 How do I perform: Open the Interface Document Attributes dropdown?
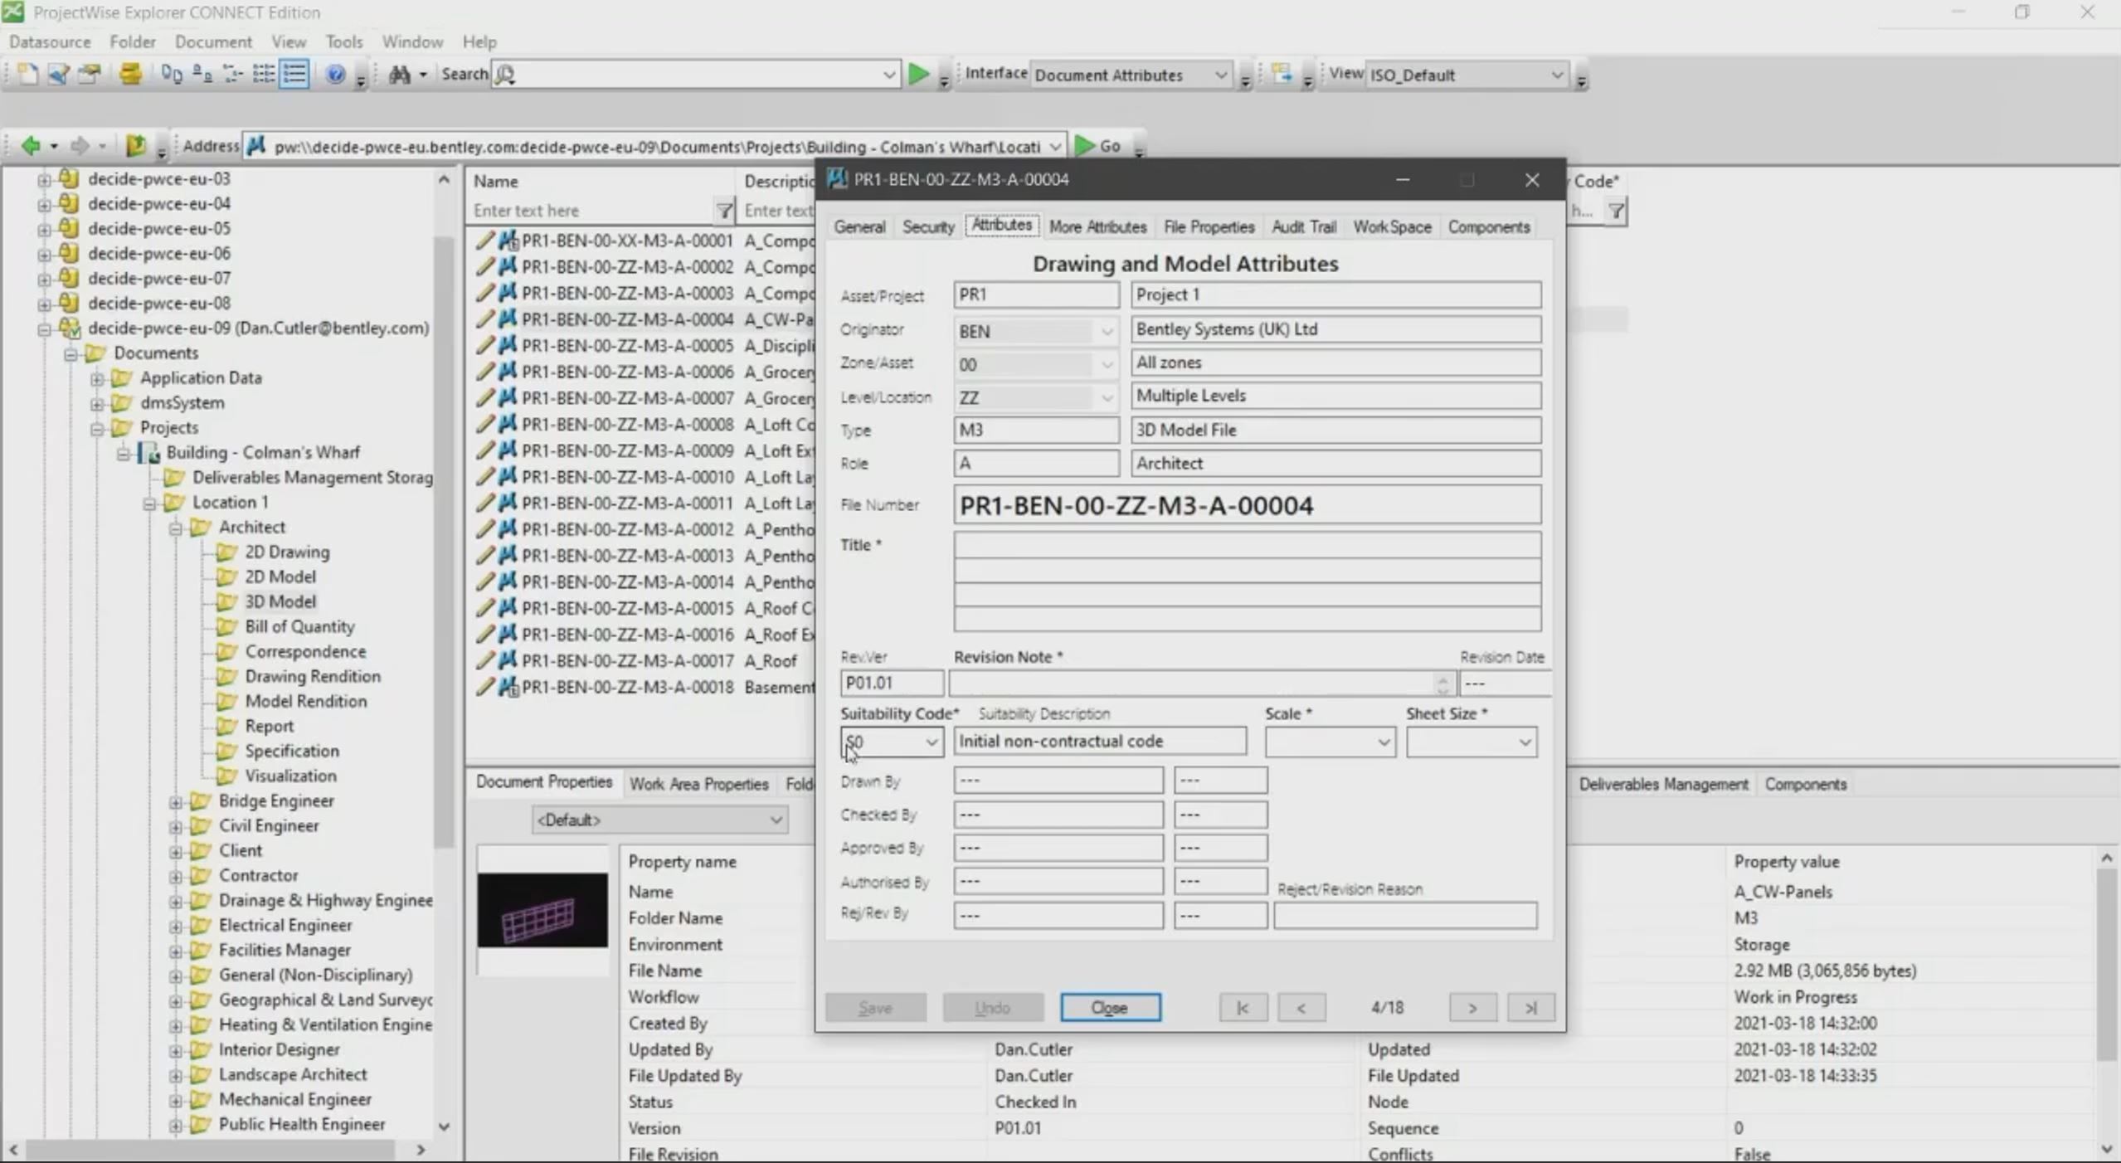[x=1220, y=75]
